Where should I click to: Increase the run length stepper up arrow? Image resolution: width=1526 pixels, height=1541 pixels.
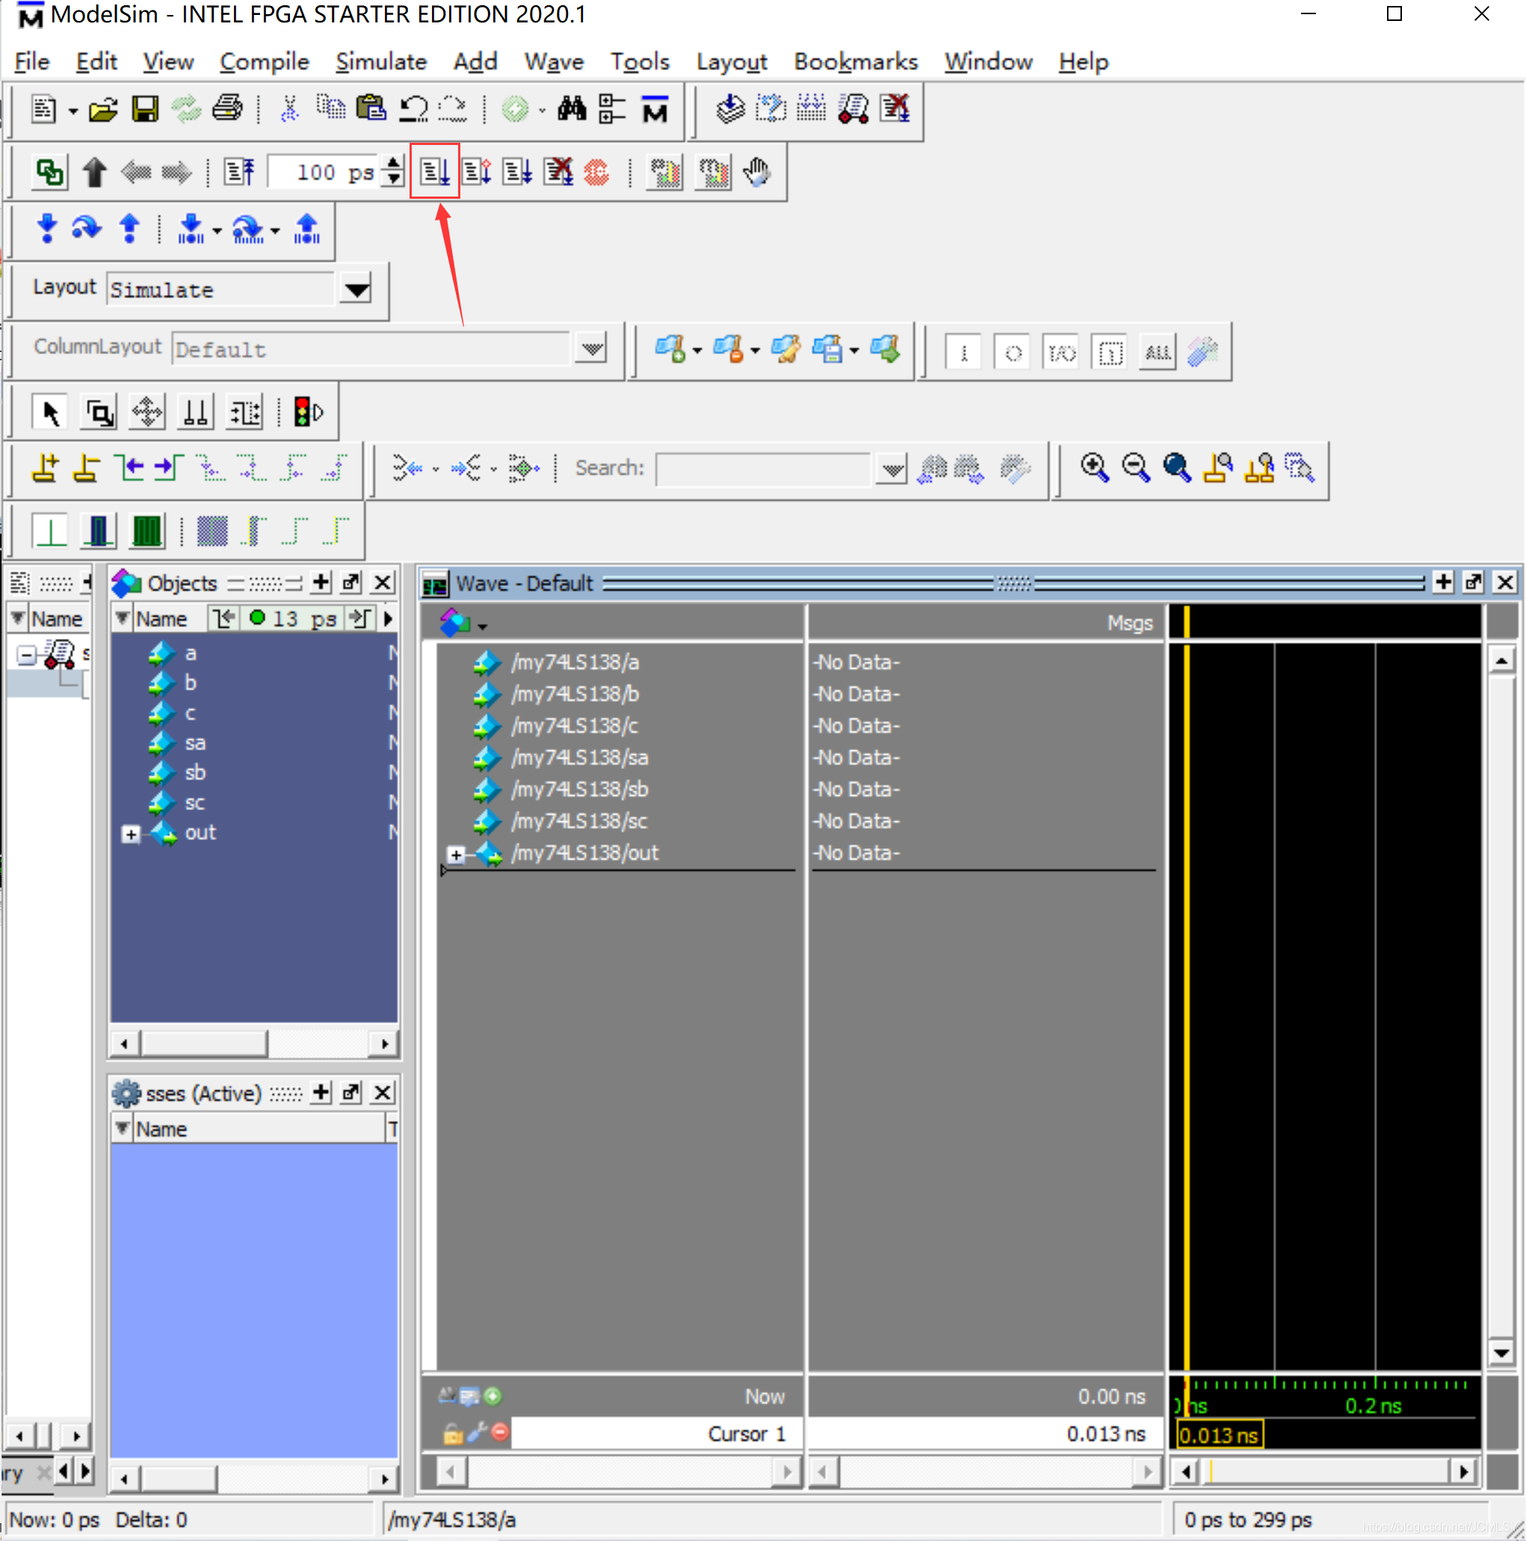tap(392, 163)
